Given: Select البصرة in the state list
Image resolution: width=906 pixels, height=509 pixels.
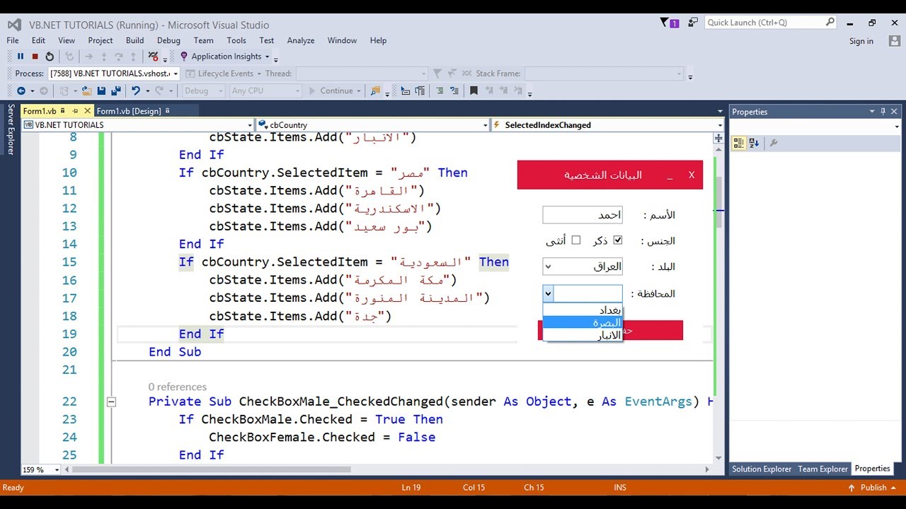Looking at the screenshot, I should 583,322.
